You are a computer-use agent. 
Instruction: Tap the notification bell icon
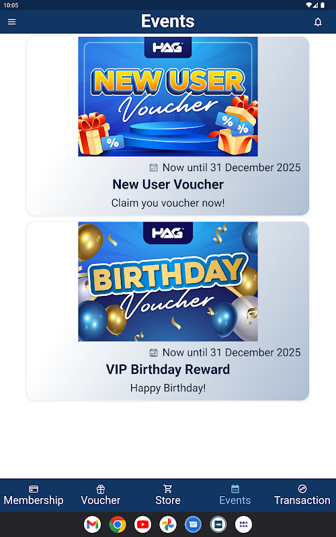tap(318, 22)
